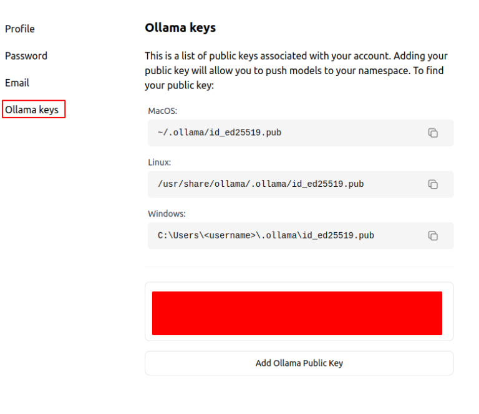Click the Linux: label

click(x=160, y=162)
